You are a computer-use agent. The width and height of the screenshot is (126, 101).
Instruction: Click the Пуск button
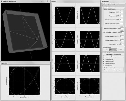pyautogui.click(x=106, y=50)
